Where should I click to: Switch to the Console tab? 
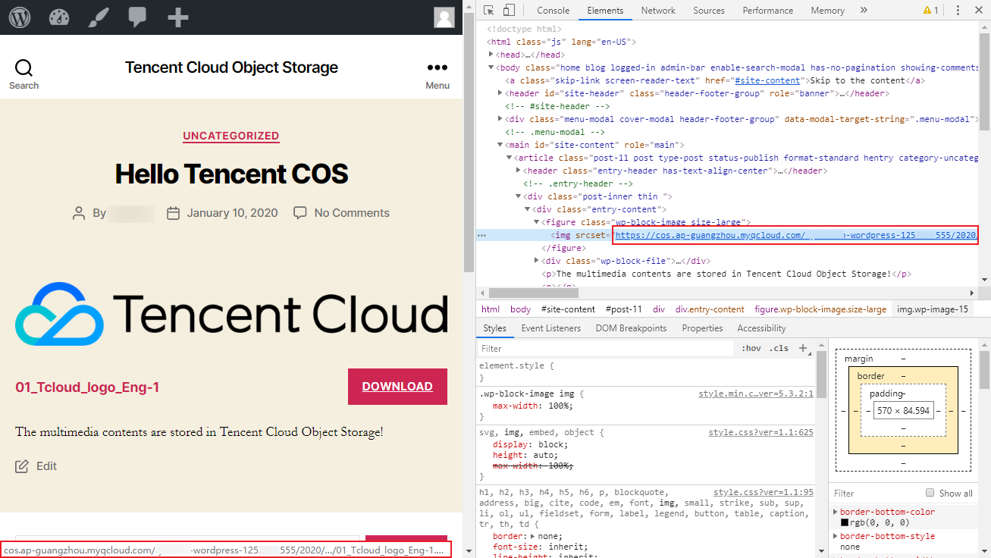pos(554,11)
